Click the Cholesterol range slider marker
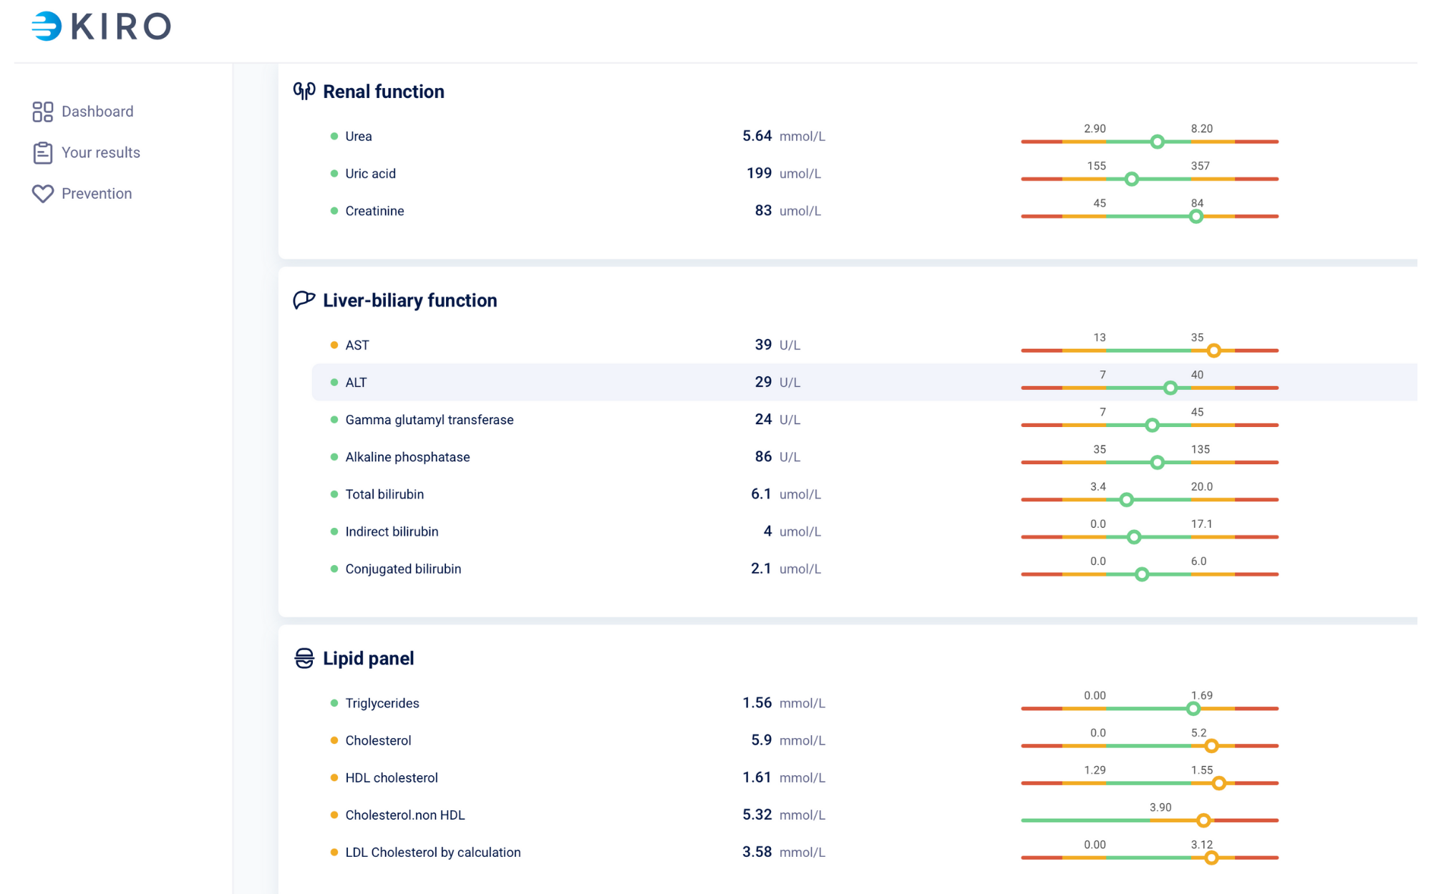The height and width of the screenshot is (894, 1431). tap(1211, 746)
